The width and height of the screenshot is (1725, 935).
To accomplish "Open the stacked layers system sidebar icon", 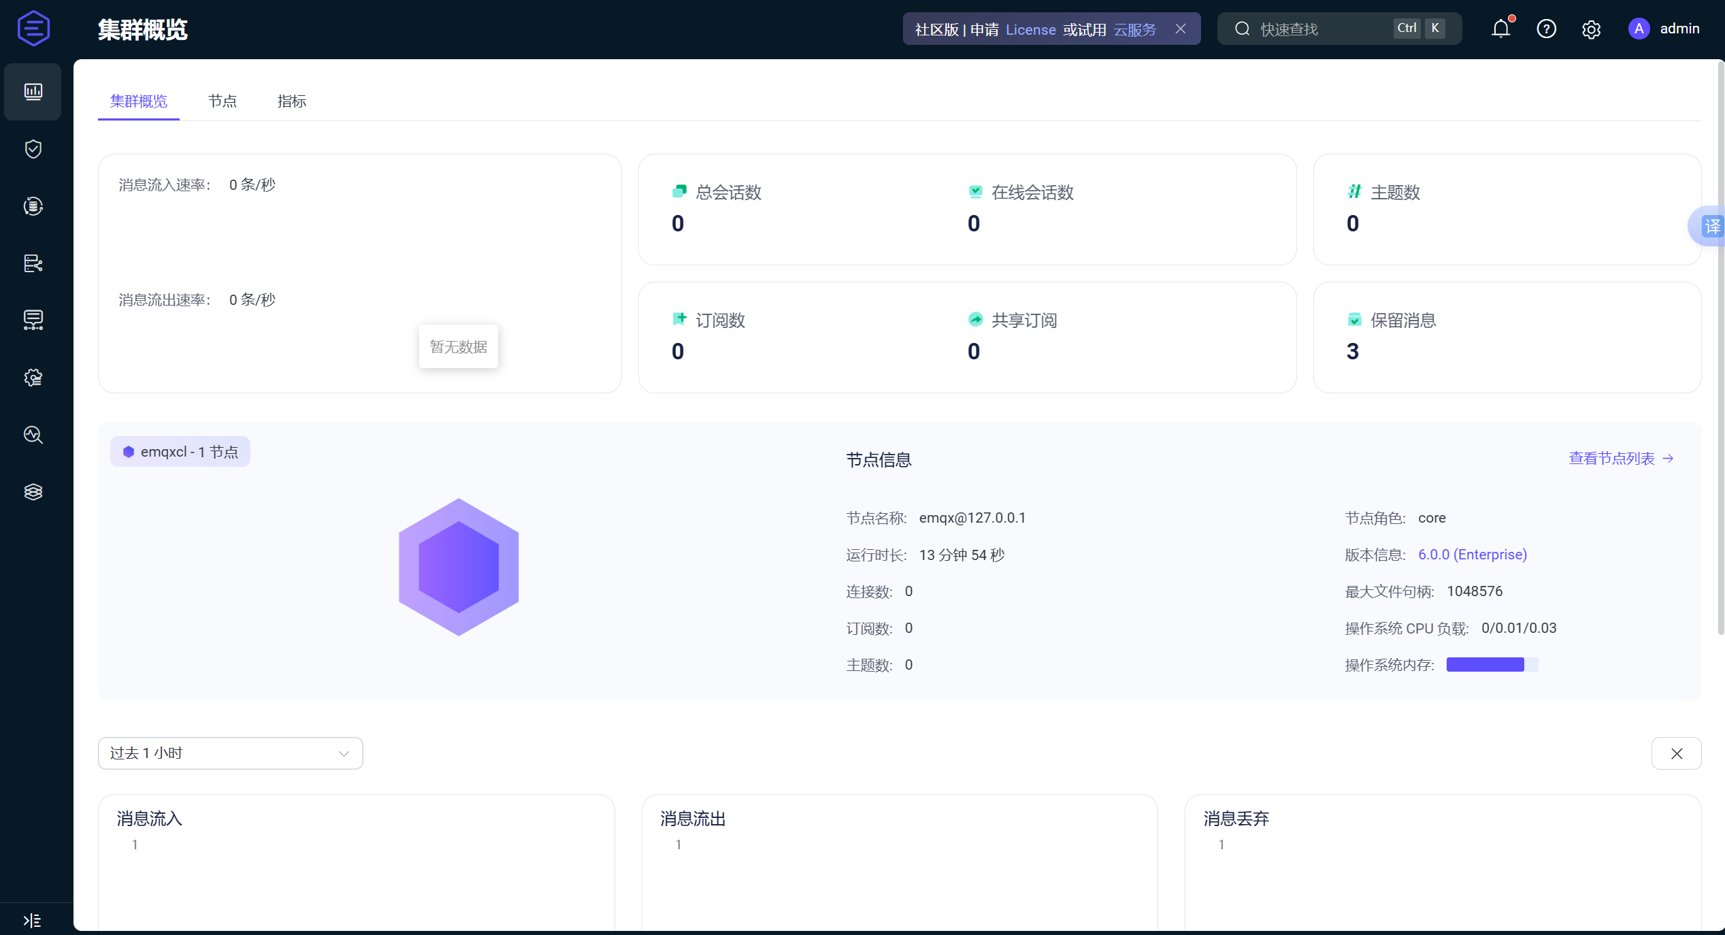I will [33, 491].
